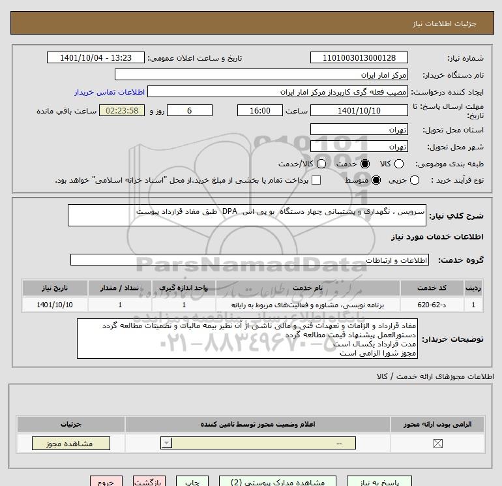Select the کالا/خدمت radio button
502x486 pixels.
coord(321,164)
